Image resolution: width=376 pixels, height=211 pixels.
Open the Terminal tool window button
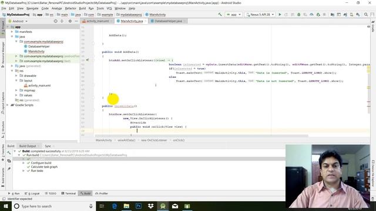[x=68, y=193]
